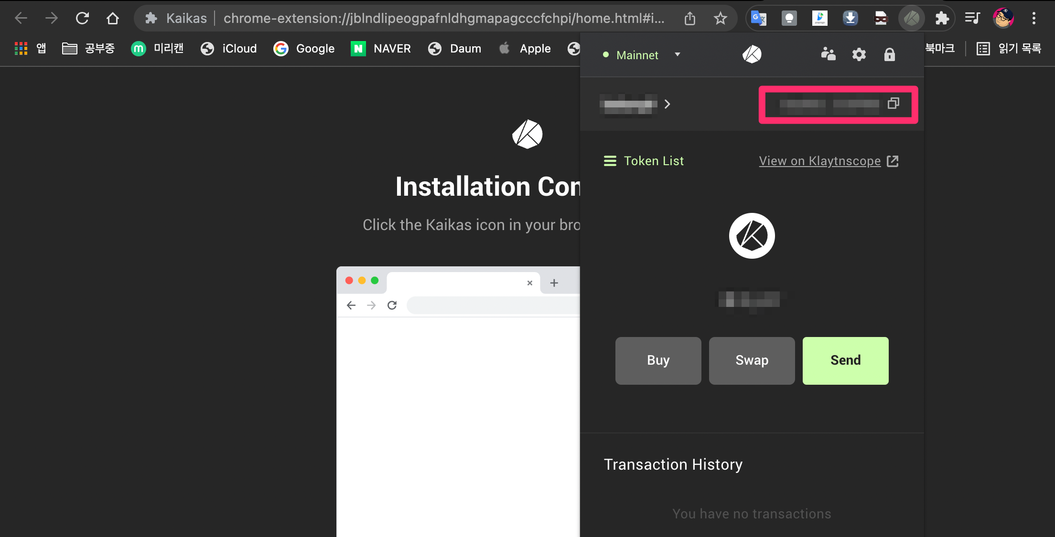Click the Buy button

pos(658,360)
